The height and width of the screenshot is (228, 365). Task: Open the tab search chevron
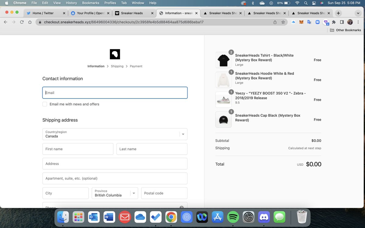(358, 13)
